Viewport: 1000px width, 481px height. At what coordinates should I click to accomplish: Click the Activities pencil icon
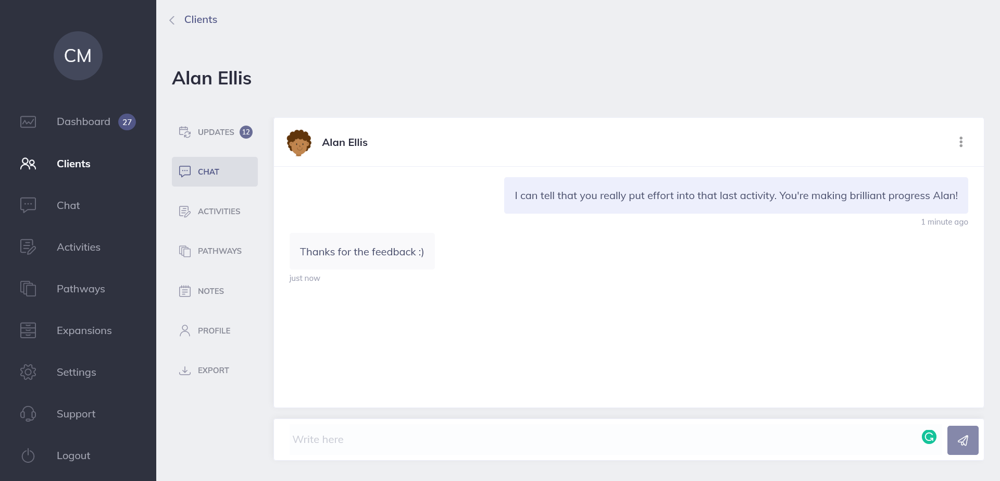pyautogui.click(x=28, y=246)
